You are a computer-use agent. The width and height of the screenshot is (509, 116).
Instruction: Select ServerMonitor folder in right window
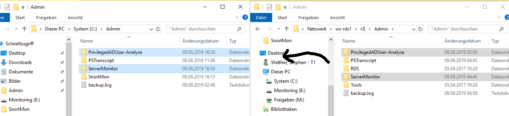365,77
